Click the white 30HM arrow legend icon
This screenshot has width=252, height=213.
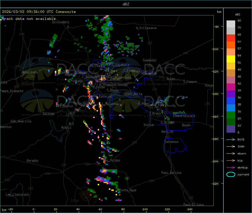[x=231, y=146]
